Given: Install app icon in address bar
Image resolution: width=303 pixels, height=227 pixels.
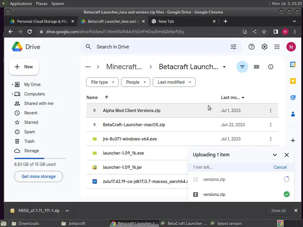Looking at the screenshot, I should tap(245, 32).
